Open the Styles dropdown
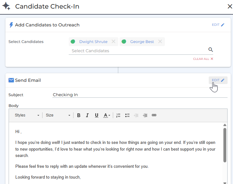This screenshot has width=233, height=184. click(x=27, y=115)
